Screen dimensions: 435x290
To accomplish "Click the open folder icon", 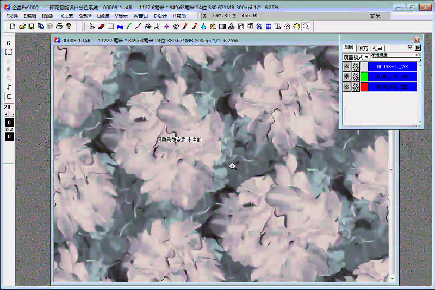I will pyautogui.click(x=22, y=26).
